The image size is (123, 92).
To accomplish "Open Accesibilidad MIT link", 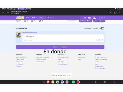I will 100,69.
